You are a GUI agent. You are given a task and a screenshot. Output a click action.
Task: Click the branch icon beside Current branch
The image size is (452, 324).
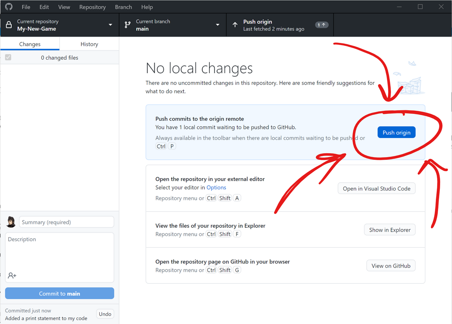[x=127, y=25]
